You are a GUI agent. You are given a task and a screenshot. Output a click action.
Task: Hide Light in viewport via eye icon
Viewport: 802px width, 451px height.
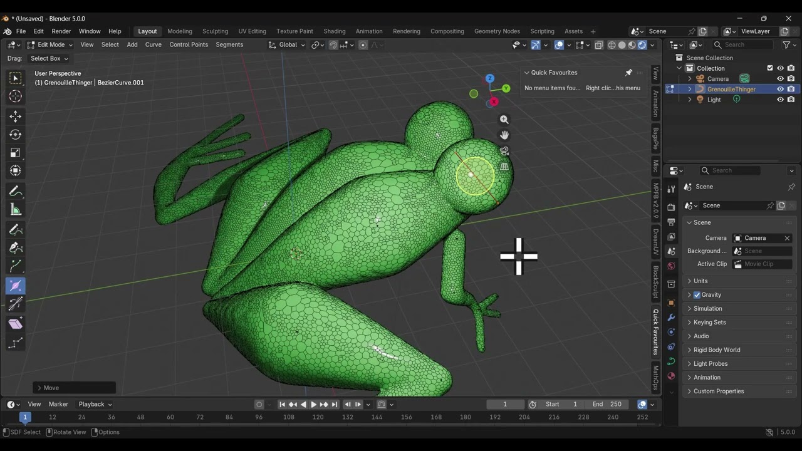pyautogui.click(x=781, y=100)
